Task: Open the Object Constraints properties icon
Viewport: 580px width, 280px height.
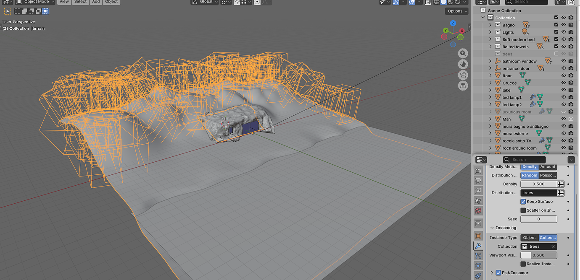Action: tap(478, 275)
